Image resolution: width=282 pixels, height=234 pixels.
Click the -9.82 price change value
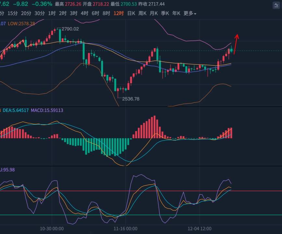point(21,4)
